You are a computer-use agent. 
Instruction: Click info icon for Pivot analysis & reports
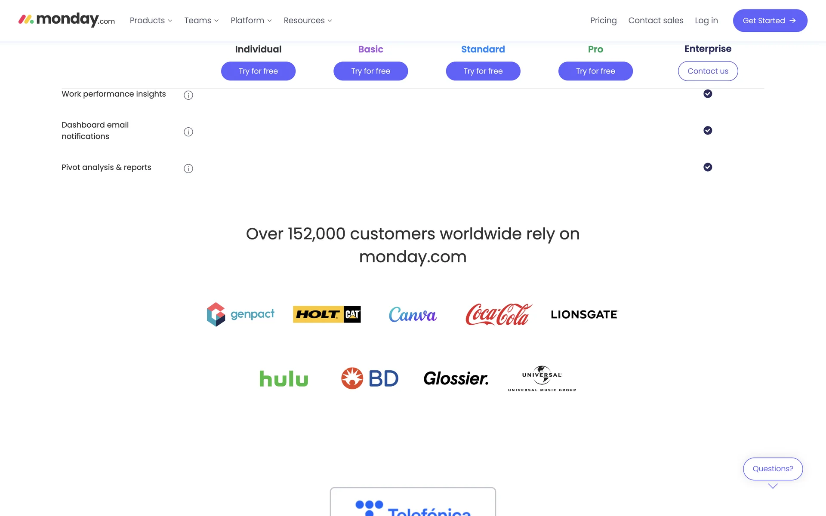coord(188,169)
